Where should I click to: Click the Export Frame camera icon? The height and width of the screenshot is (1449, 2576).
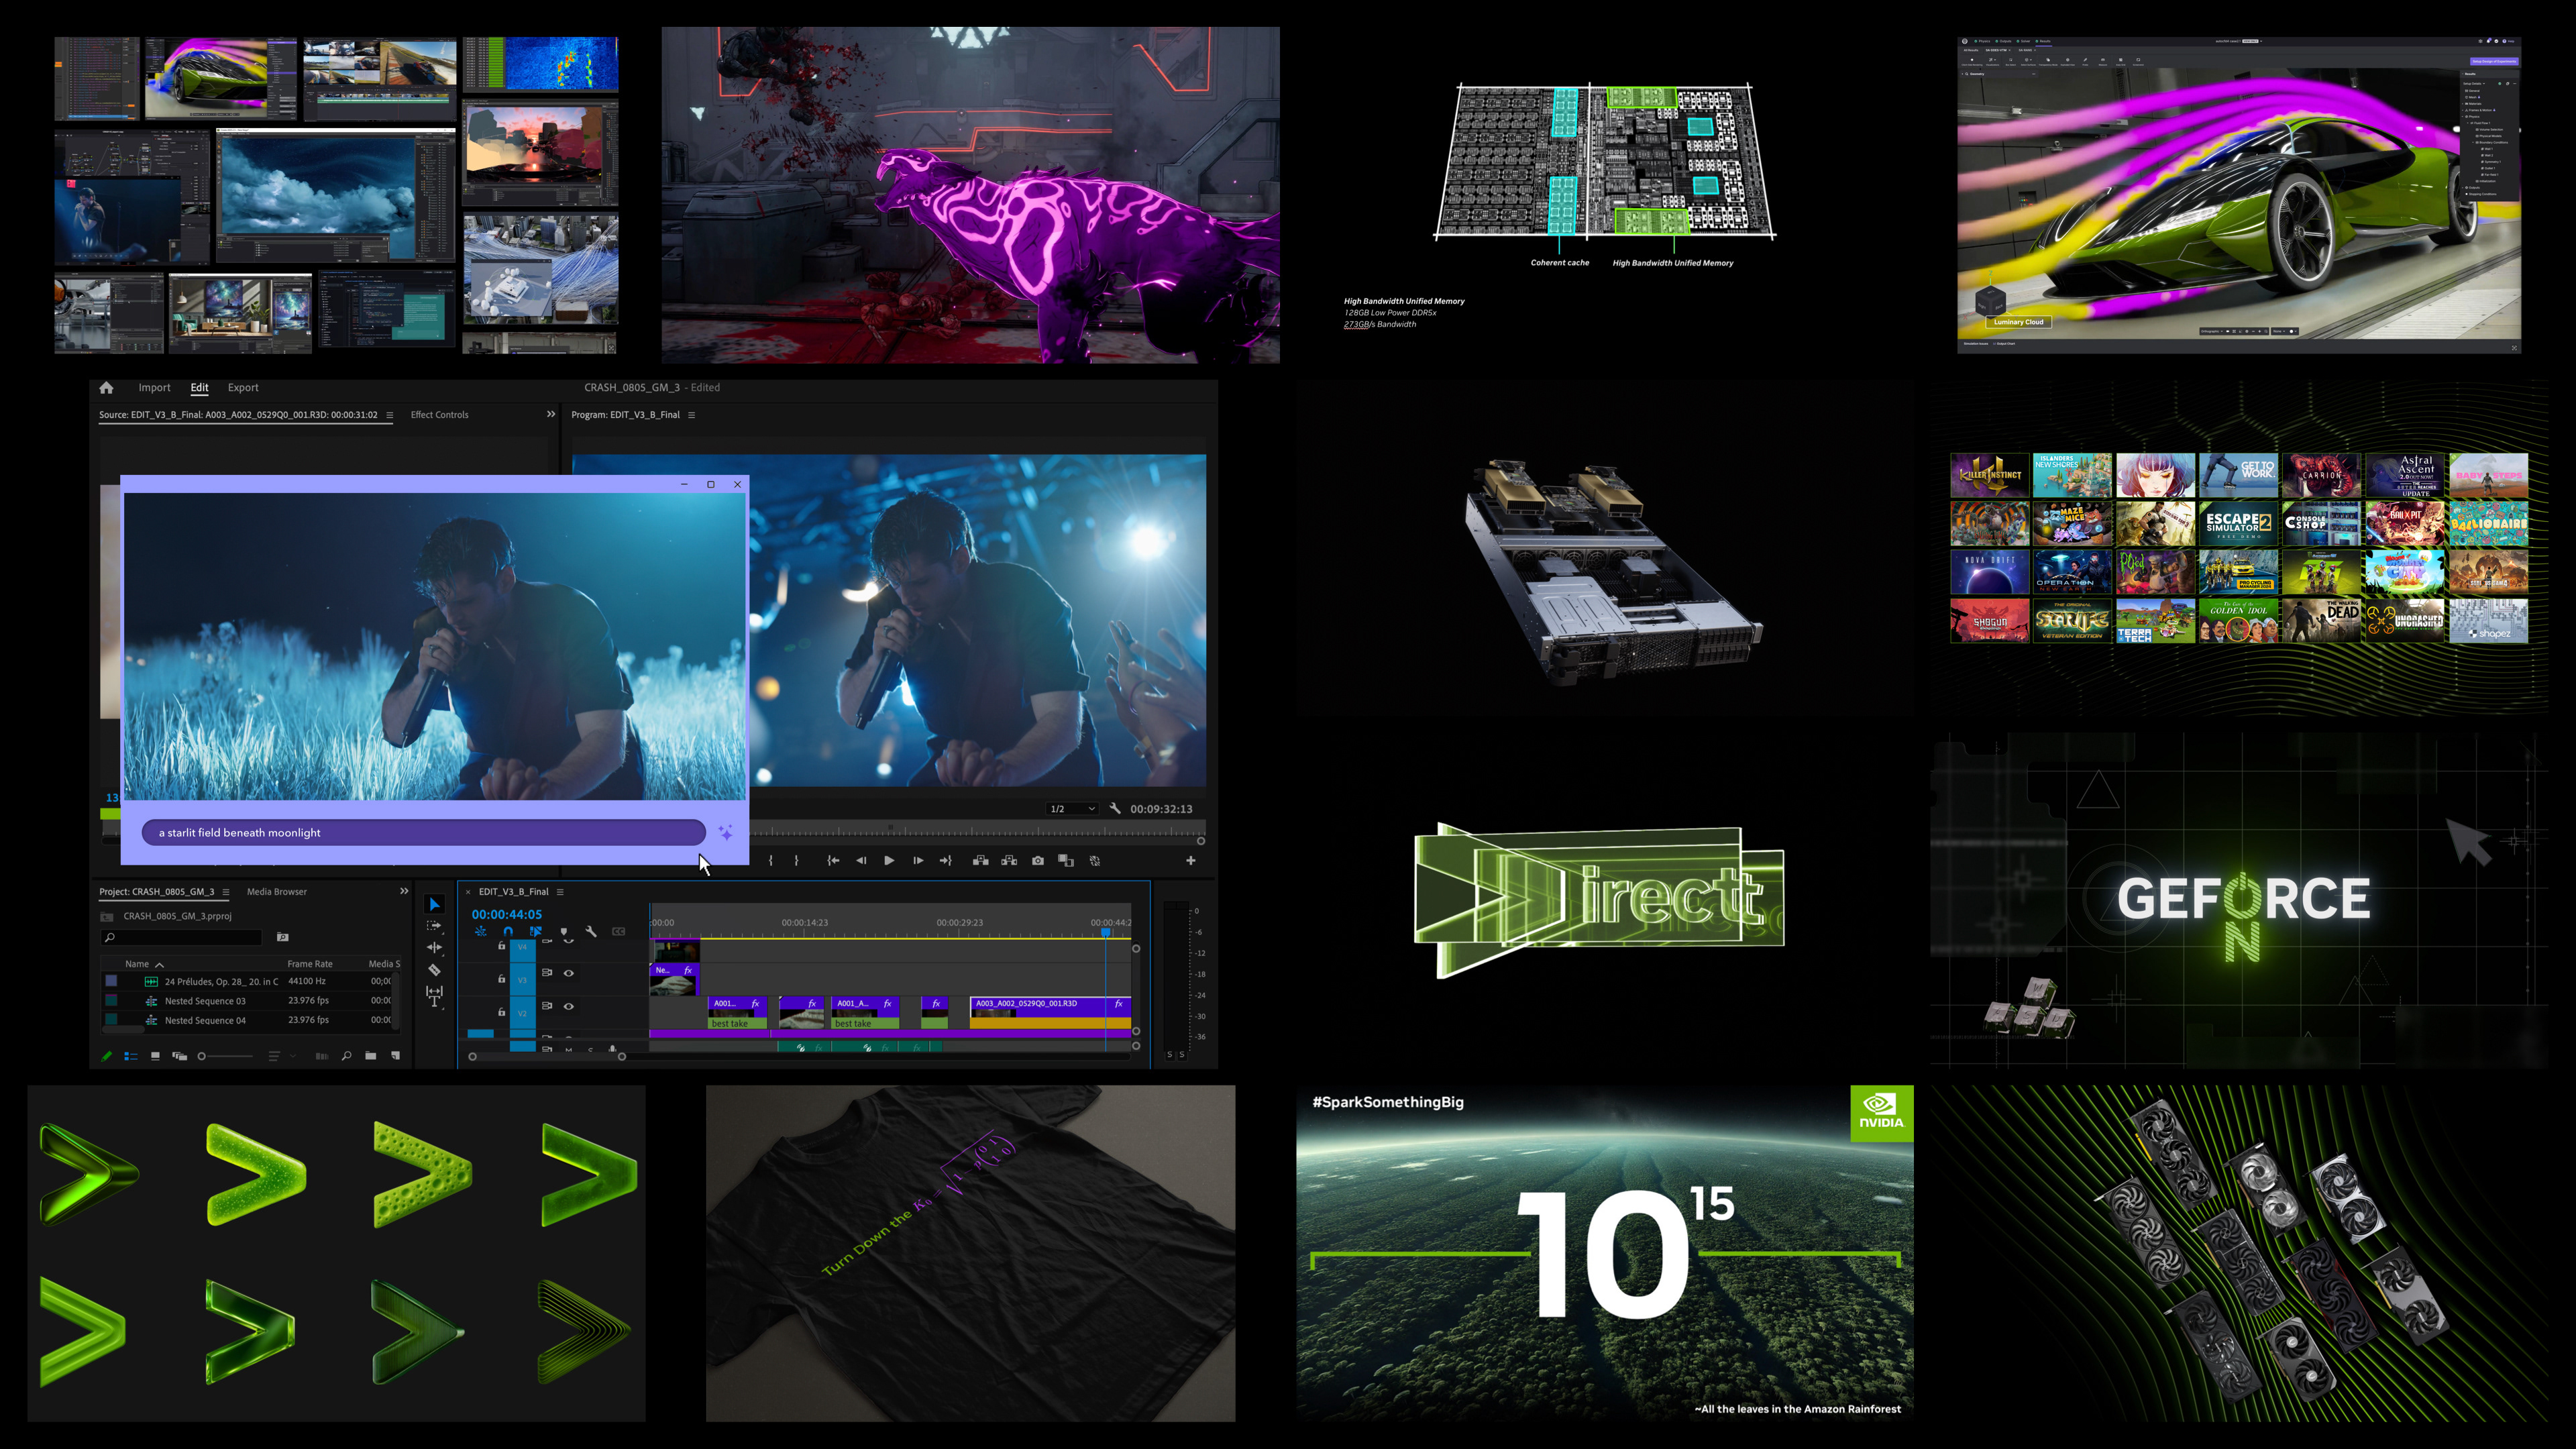[1038, 861]
